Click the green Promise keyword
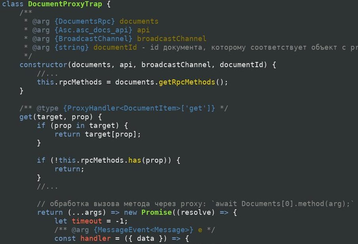The width and height of the screenshot is (358, 244). click(154, 212)
